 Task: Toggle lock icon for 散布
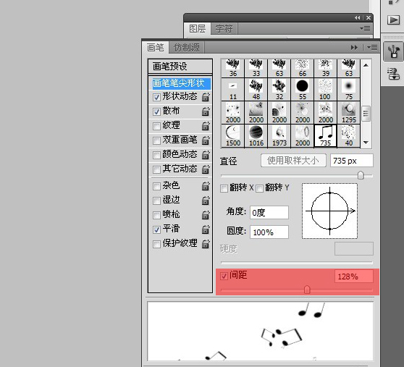pos(206,111)
